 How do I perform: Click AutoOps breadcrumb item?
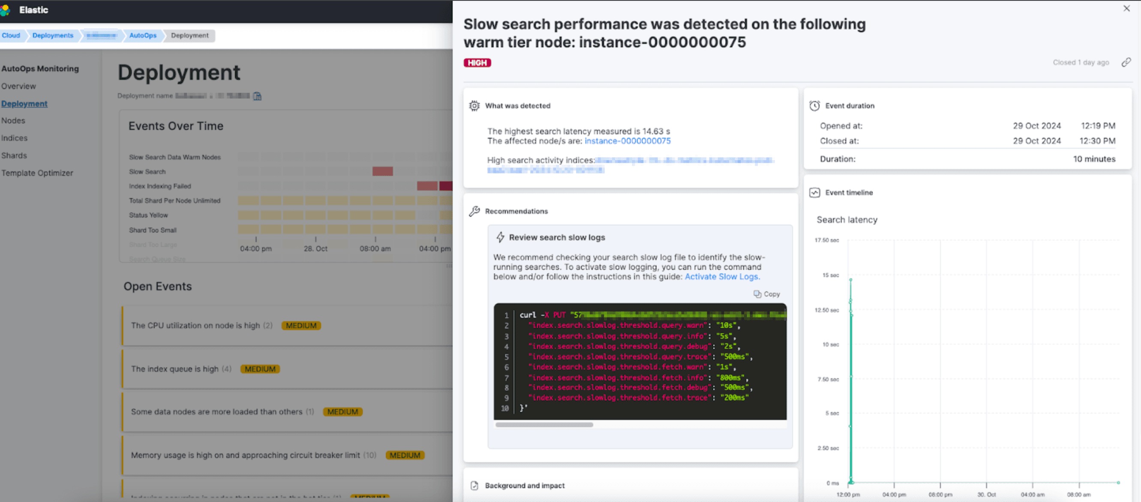(143, 36)
